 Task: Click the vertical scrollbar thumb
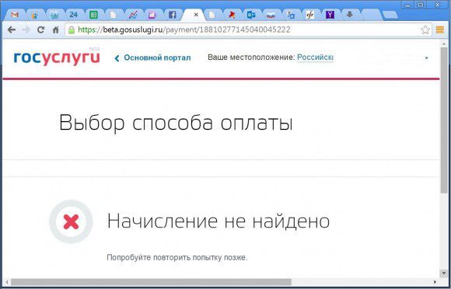click(444, 120)
